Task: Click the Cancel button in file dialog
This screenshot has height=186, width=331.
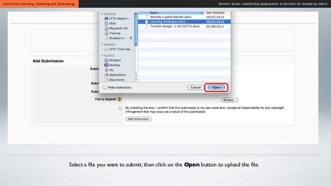Action: pos(196,88)
